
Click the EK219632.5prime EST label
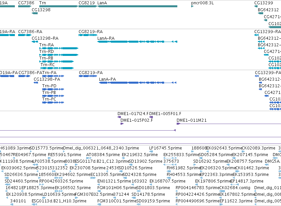140,155
